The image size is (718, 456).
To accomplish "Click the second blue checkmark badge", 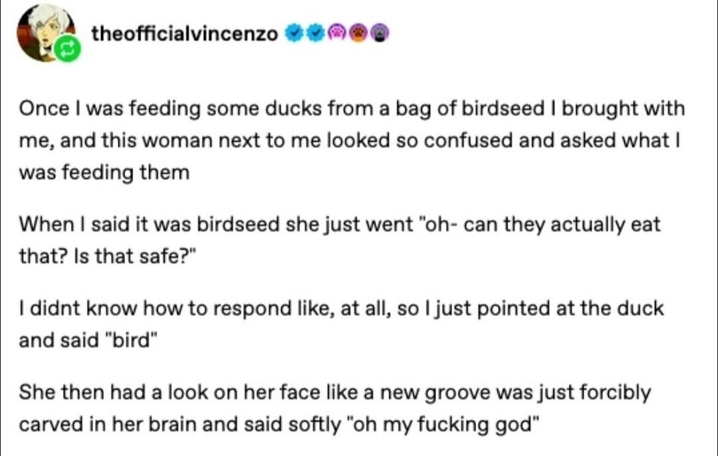I will click(316, 33).
